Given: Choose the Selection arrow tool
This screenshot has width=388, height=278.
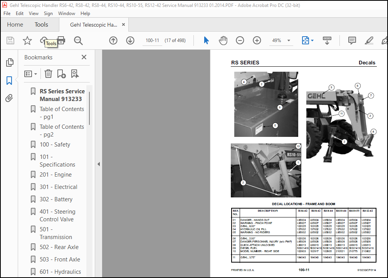Looking at the screenshot, I should [x=206, y=40].
